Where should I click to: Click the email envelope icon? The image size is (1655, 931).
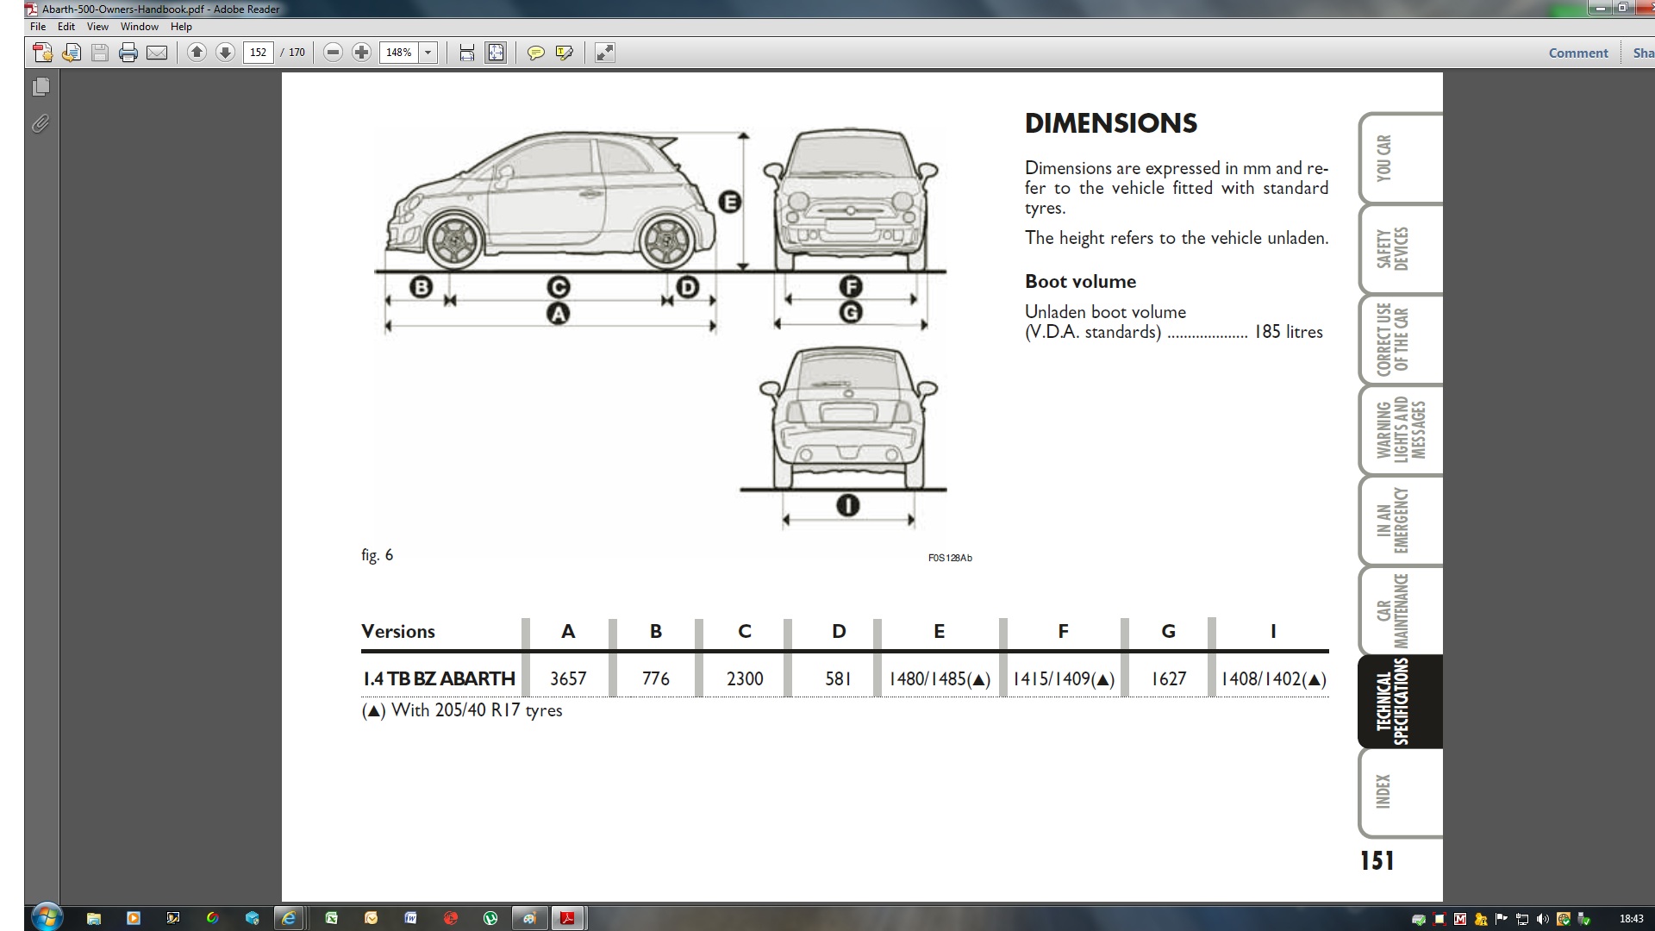click(157, 53)
